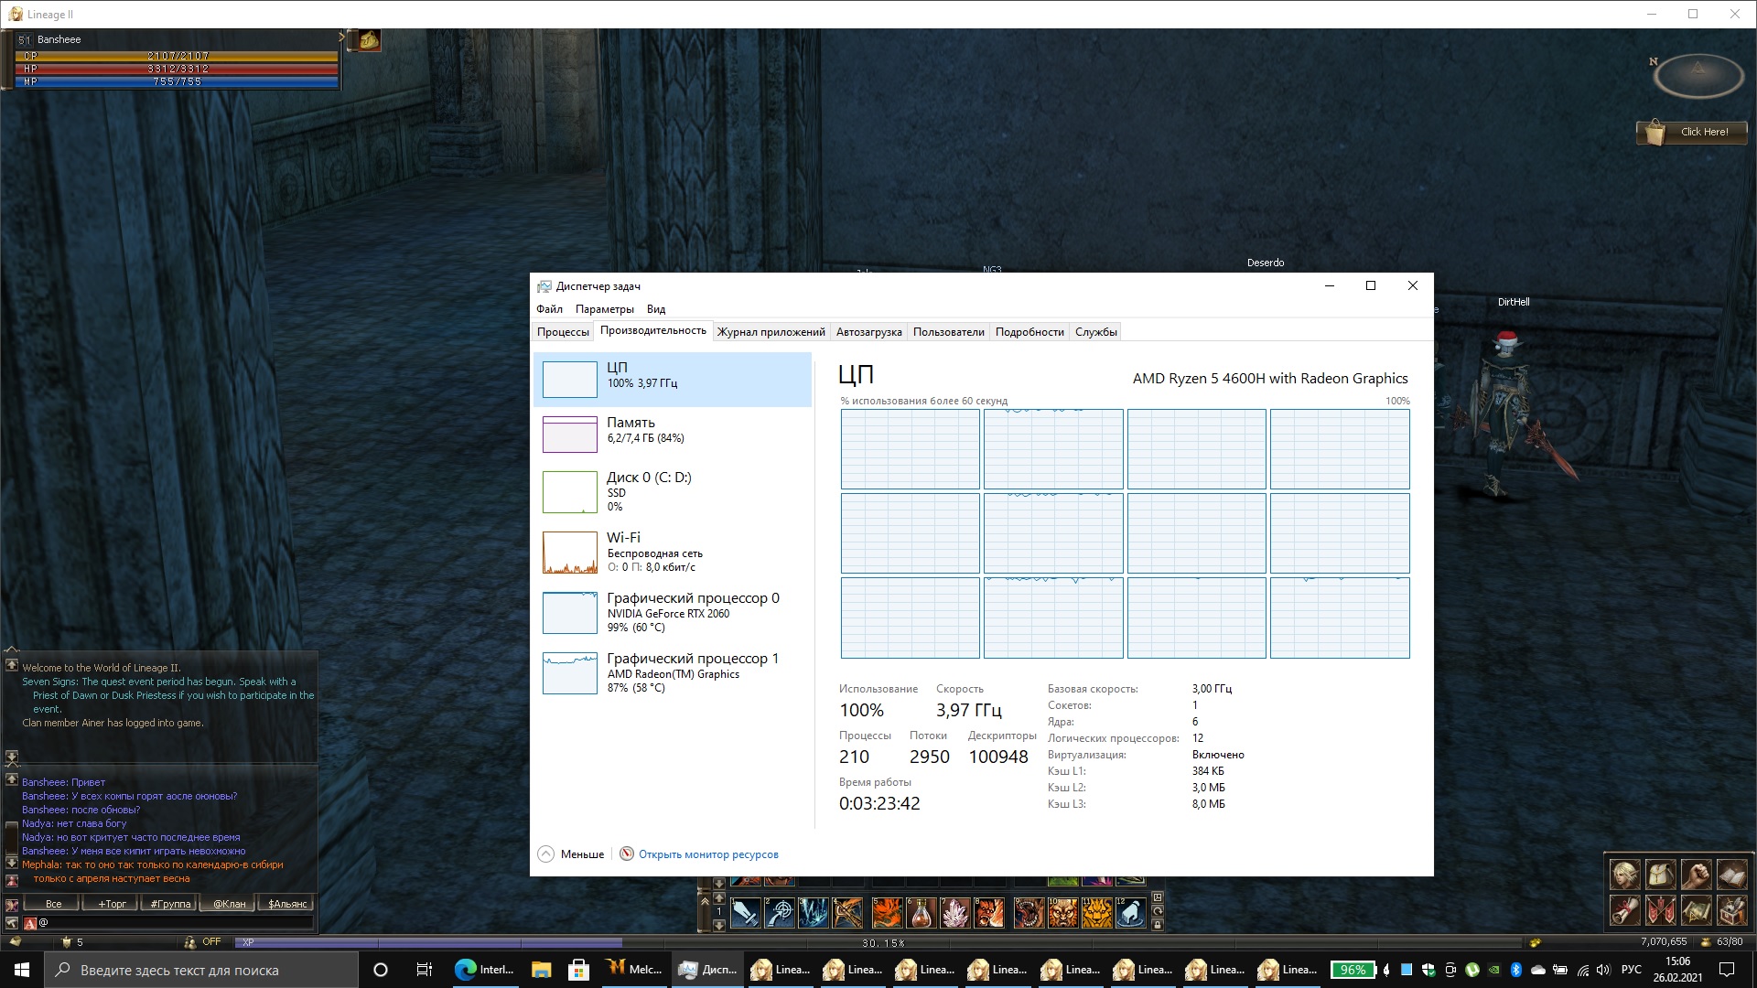This screenshot has width=1757, height=988.
Task: Open Windows Start menu
Action: pos(22,970)
